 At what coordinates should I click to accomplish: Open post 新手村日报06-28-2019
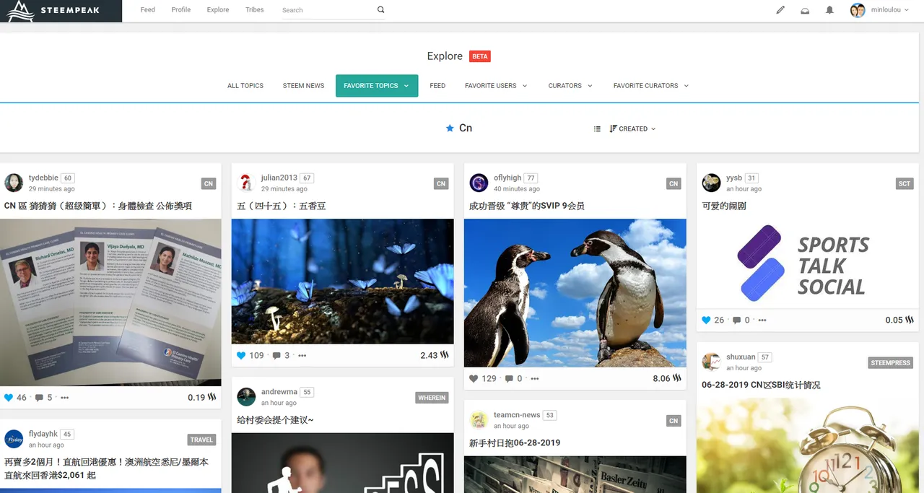tap(515, 443)
